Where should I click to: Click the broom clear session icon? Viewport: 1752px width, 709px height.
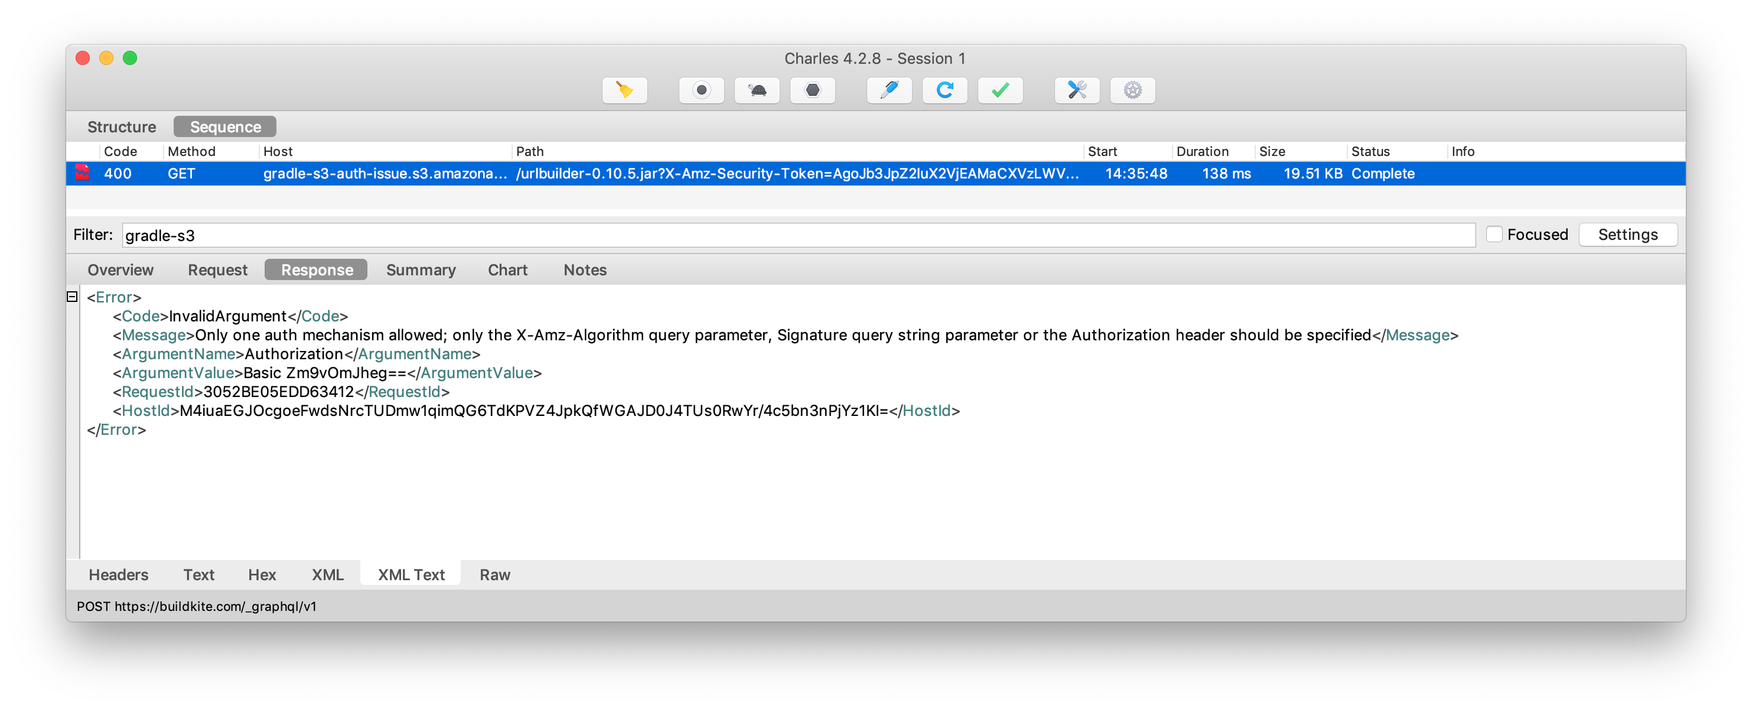[624, 90]
